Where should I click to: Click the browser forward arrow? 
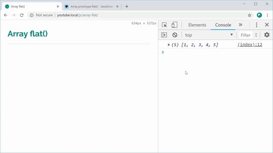pos(14,15)
